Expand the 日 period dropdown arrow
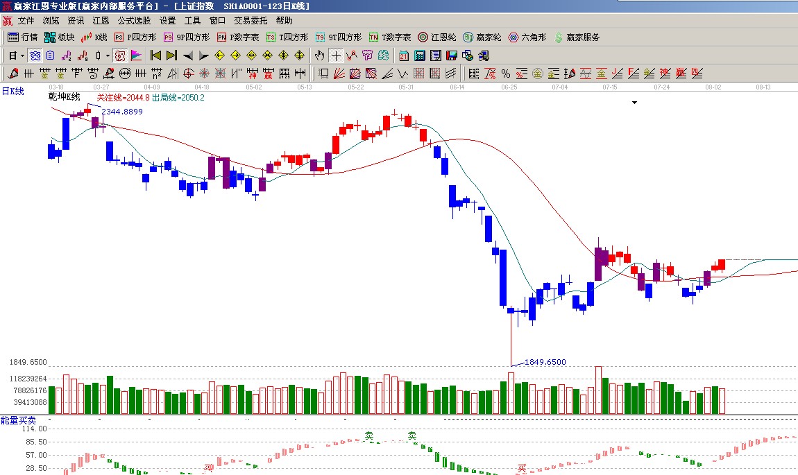 (22, 55)
